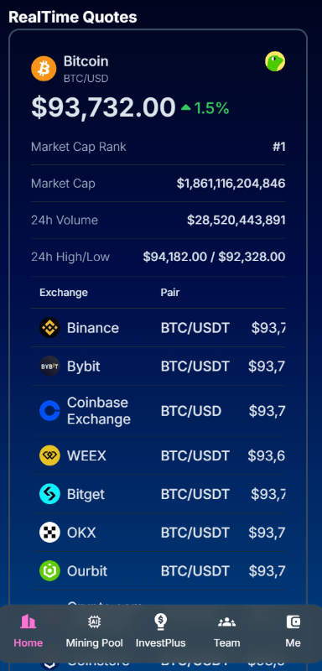Open the Mining Pool tab
The image size is (322, 671).
94,631
